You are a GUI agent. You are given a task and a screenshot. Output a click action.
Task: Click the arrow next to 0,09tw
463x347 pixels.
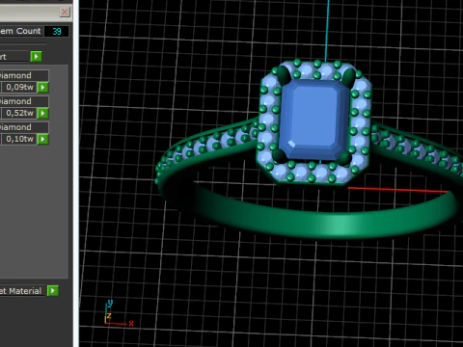coord(42,87)
